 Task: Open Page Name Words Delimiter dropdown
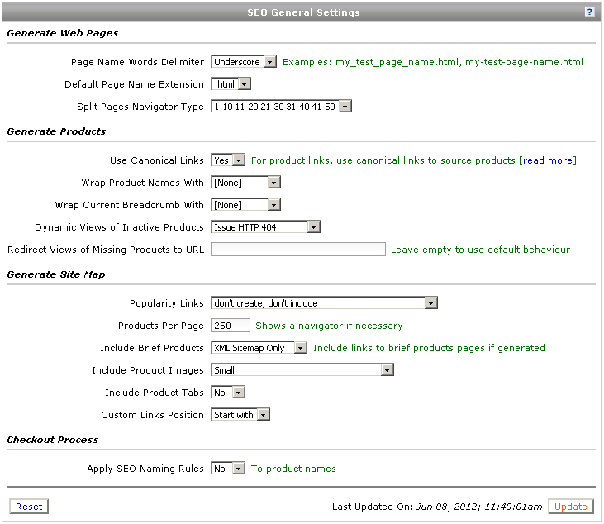244,62
